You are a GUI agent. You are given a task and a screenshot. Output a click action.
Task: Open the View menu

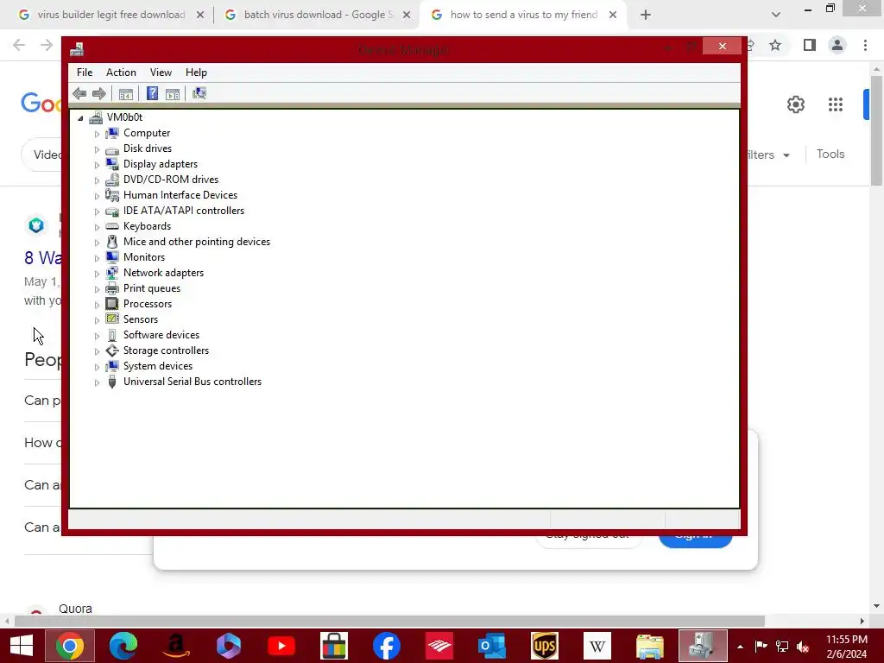pos(161,73)
